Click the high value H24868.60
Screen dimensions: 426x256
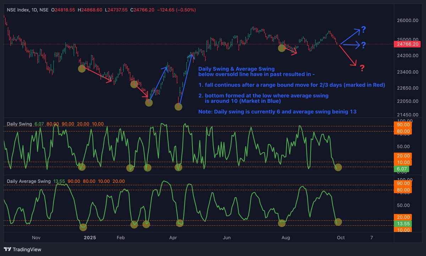[90, 10]
